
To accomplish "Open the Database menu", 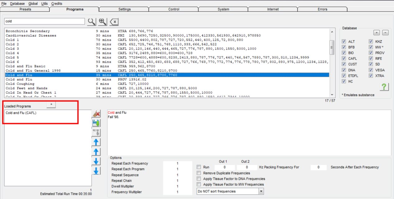I will [x=17, y=4].
